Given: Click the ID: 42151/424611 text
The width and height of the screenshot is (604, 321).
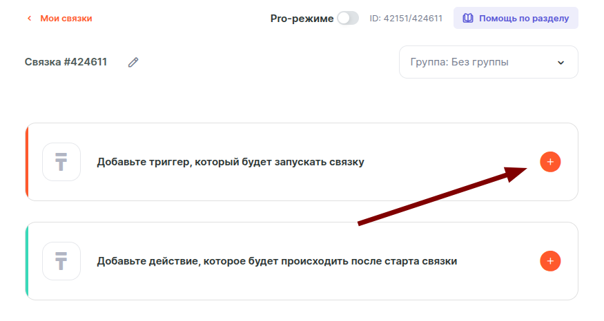Looking at the screenshot, I should point(406,19).
